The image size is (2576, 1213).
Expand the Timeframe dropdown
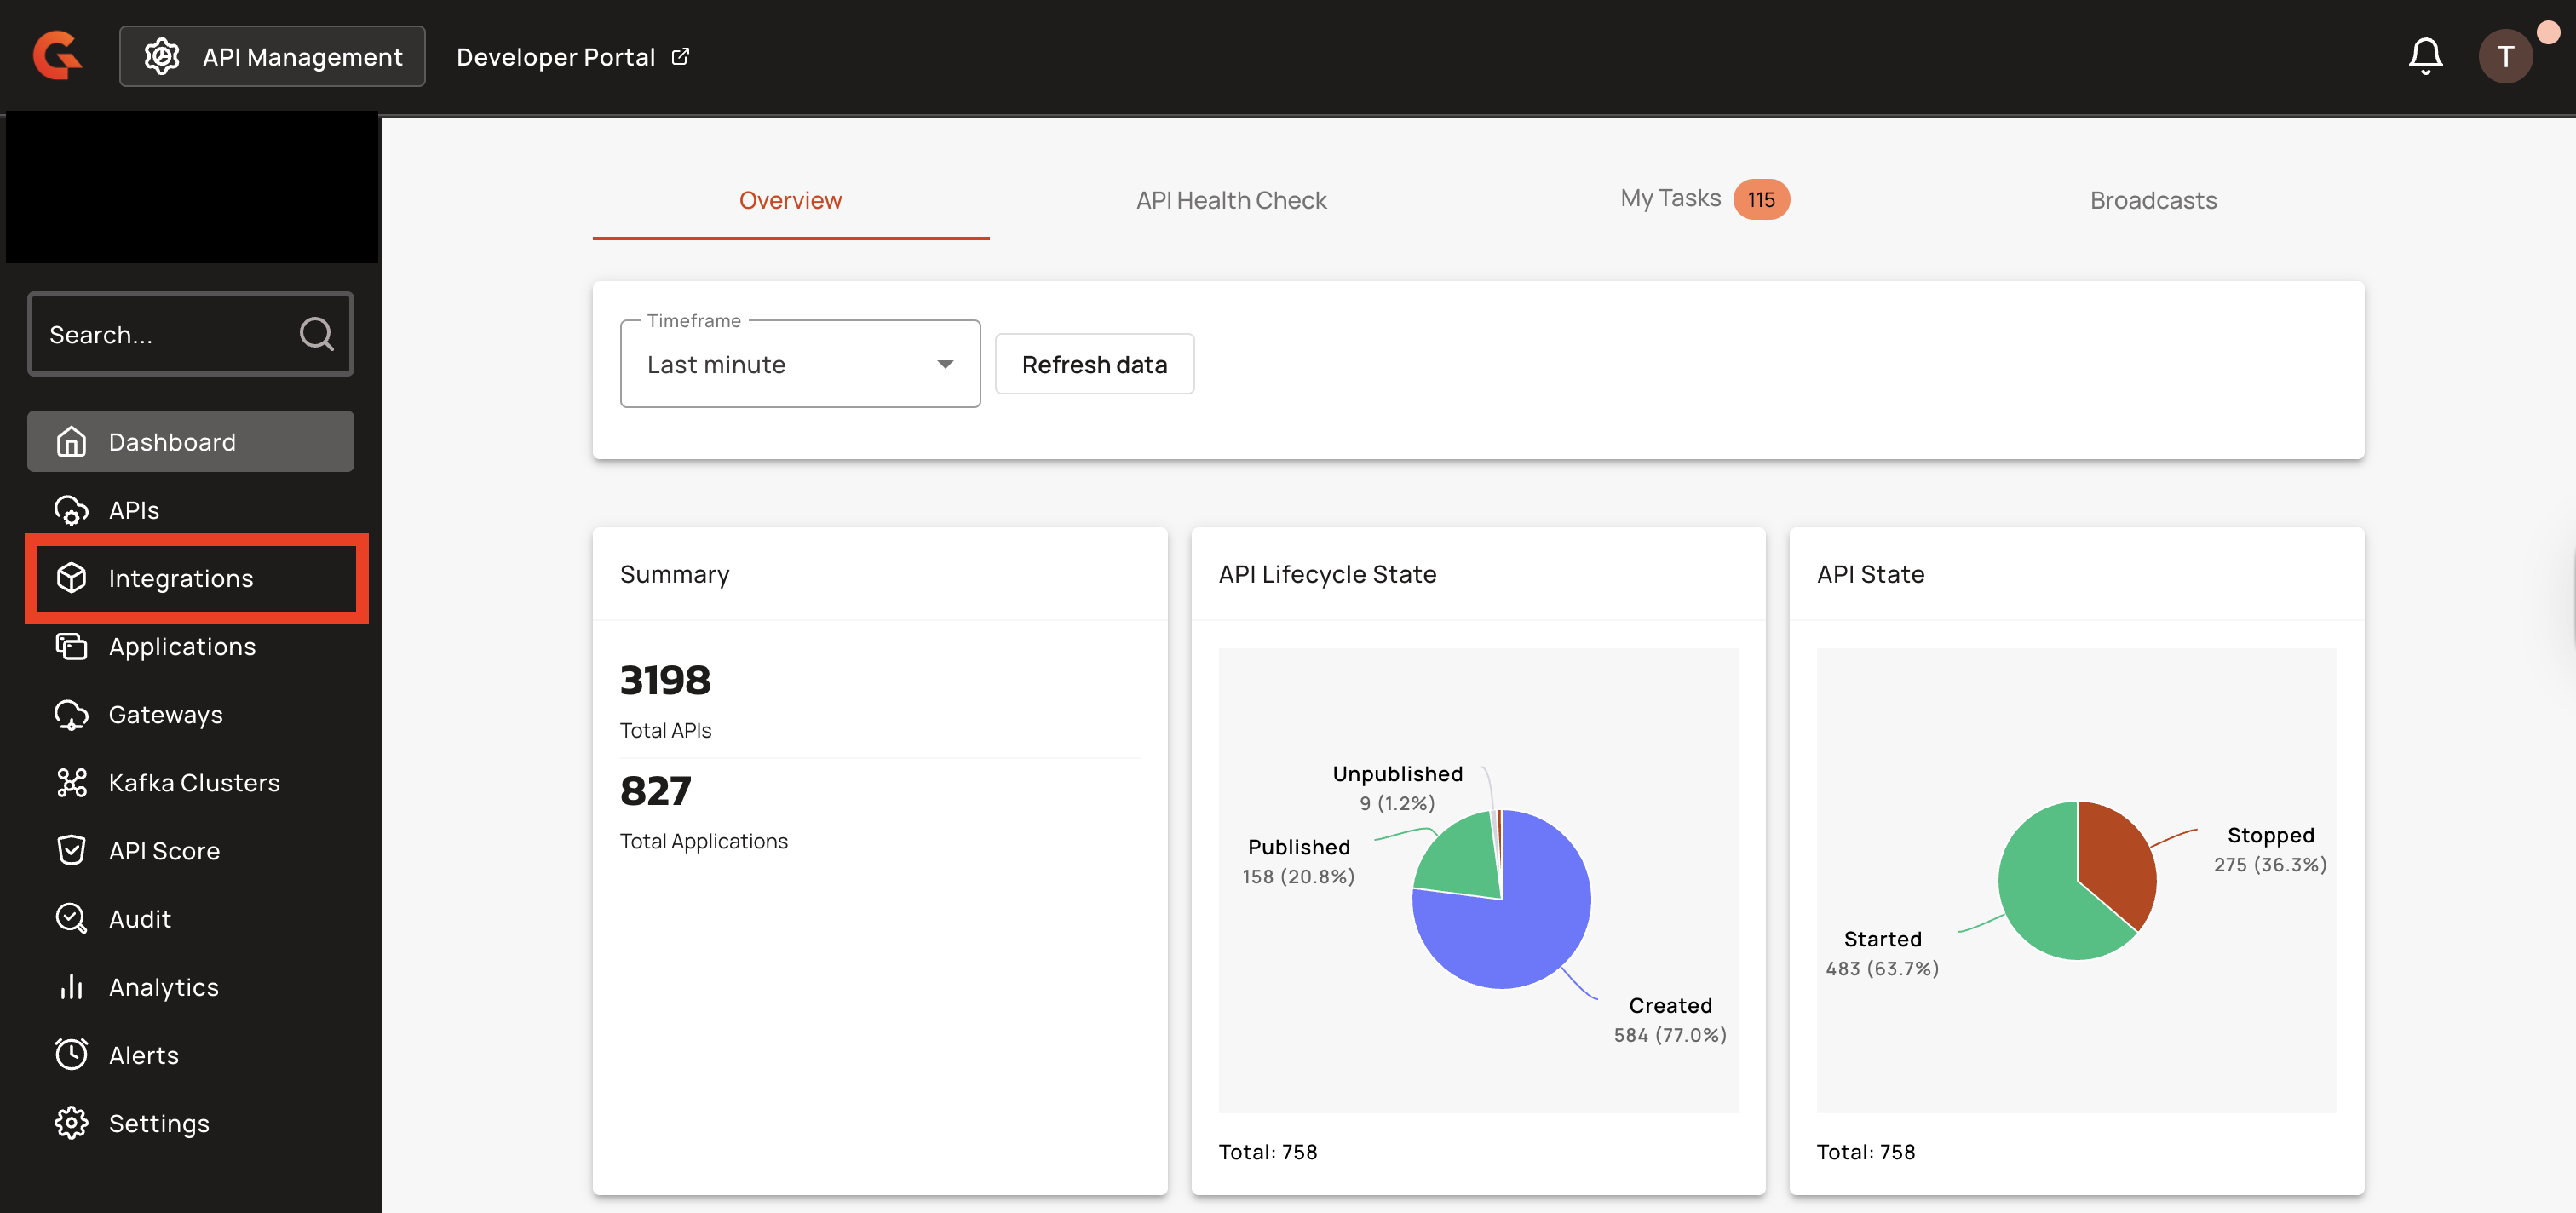click(x=799, y=365)
